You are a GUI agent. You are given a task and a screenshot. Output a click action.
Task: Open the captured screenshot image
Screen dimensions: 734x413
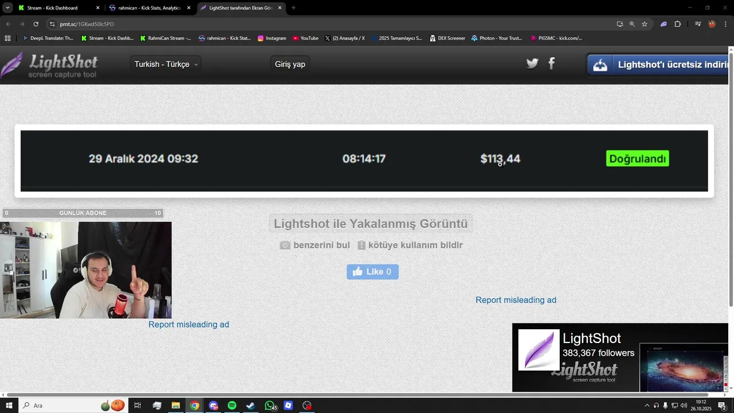click(x=364, y=161)
